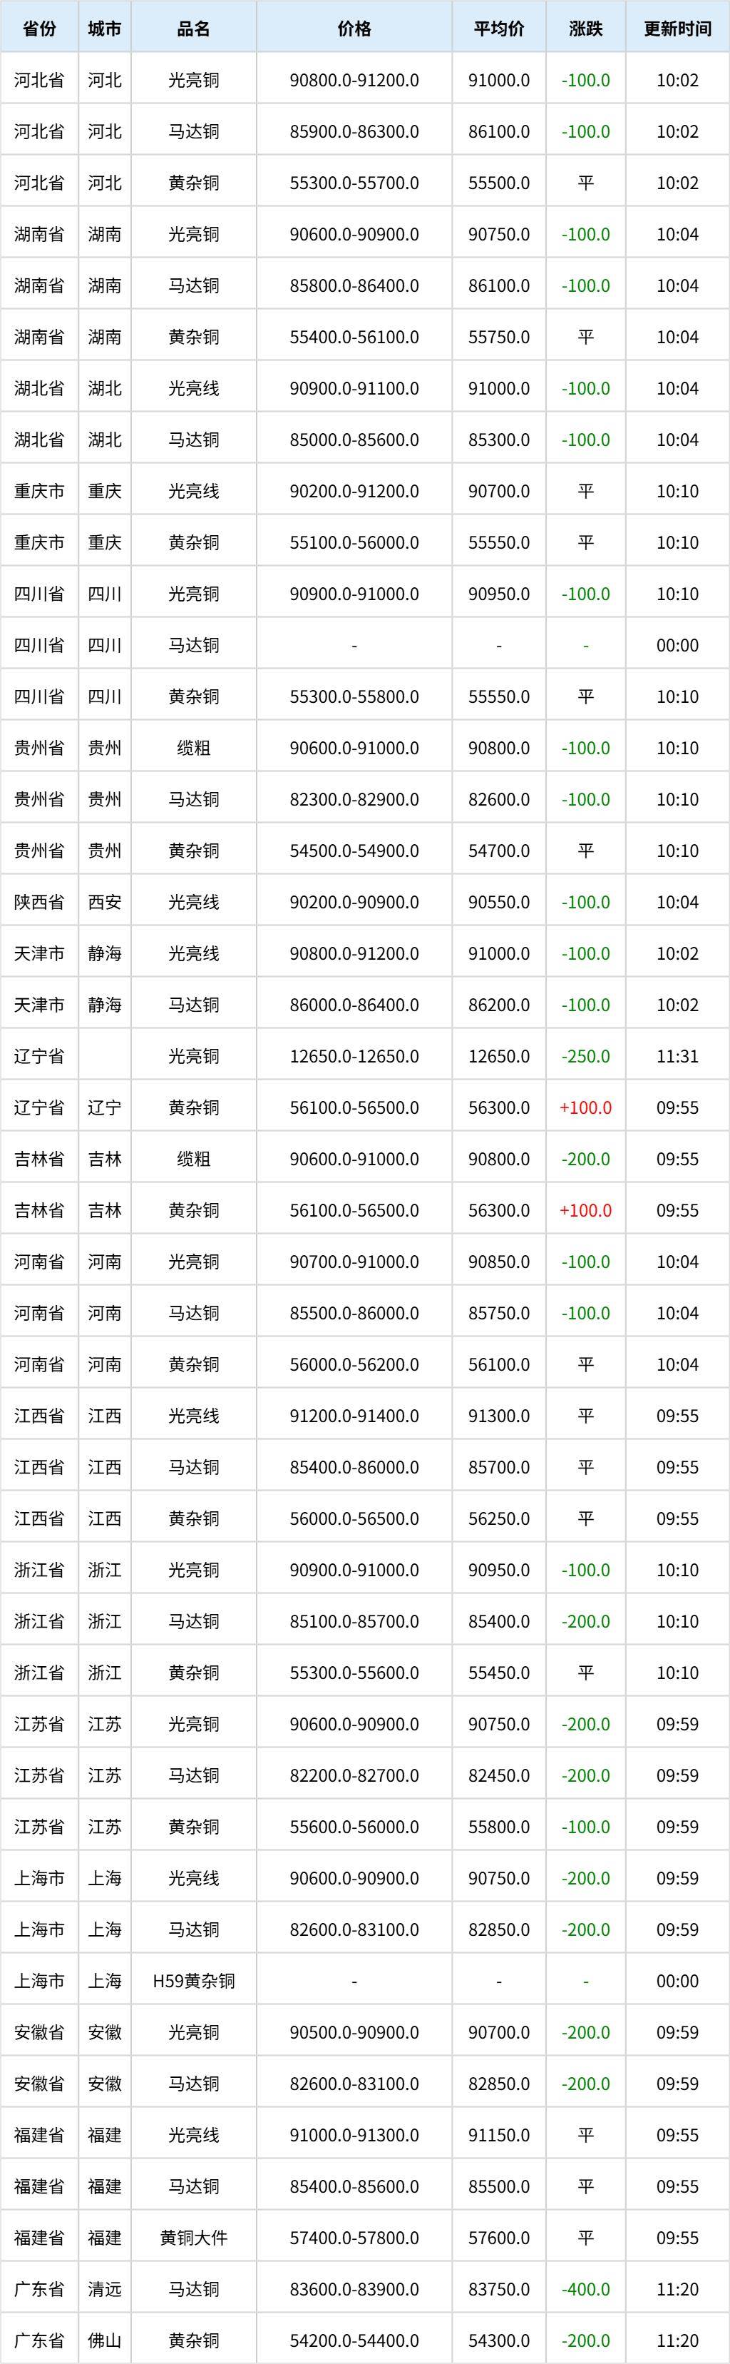This screenshot has height=2364, width=730.
Task: Click the 57400.0-57800.0 price range
Action: pyautogui.click(x=354, y=2238)
